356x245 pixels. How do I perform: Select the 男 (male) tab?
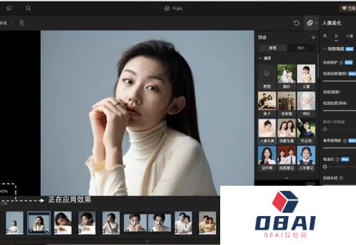pyautogui.click(x=325, y=36)
